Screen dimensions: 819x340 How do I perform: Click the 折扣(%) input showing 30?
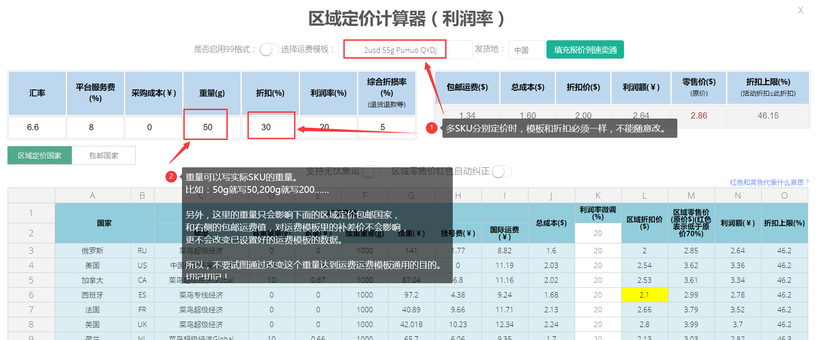click(270, 127)
